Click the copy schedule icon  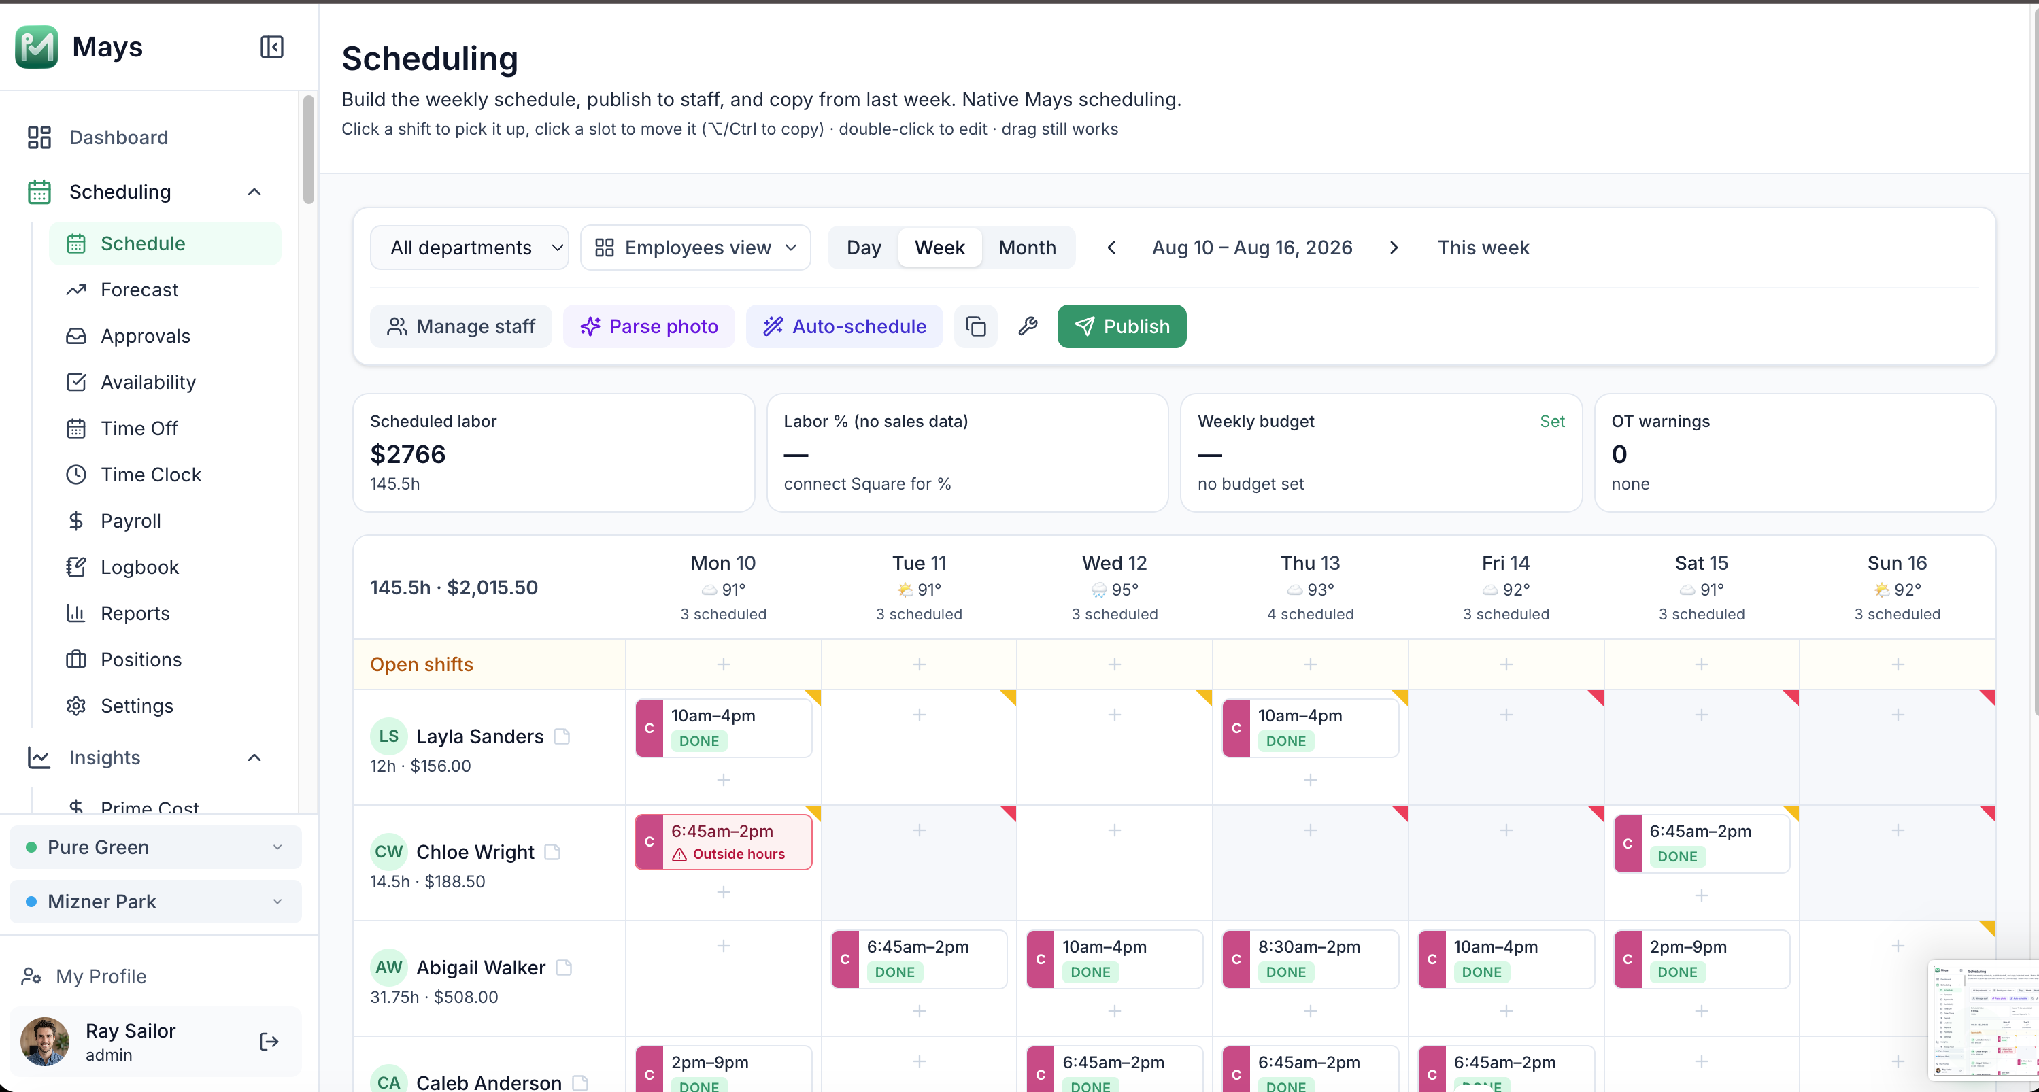coord(975,326)
